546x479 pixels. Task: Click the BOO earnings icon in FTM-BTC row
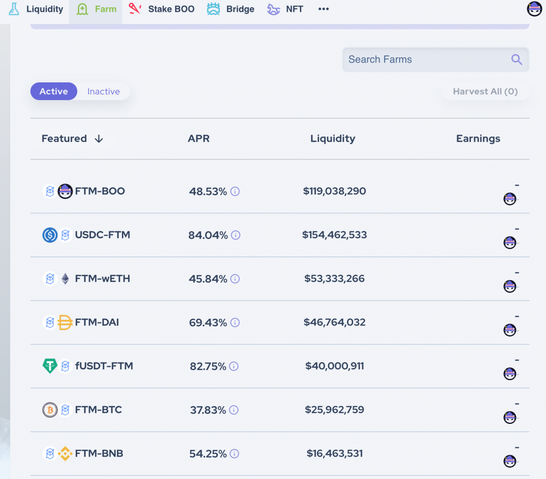click(510, 418)
